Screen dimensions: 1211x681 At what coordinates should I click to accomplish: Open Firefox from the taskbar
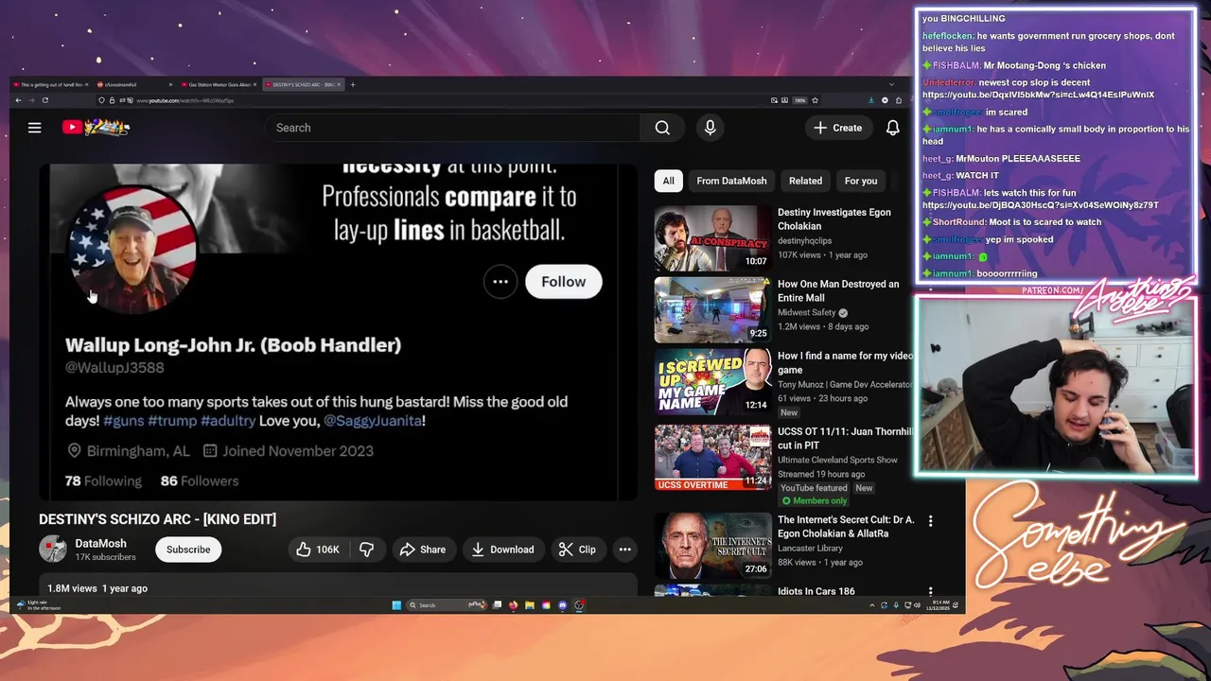pos(513,605)
